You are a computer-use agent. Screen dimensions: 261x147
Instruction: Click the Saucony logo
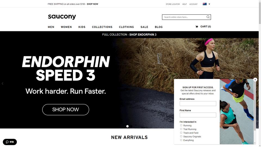click(62, 17)
